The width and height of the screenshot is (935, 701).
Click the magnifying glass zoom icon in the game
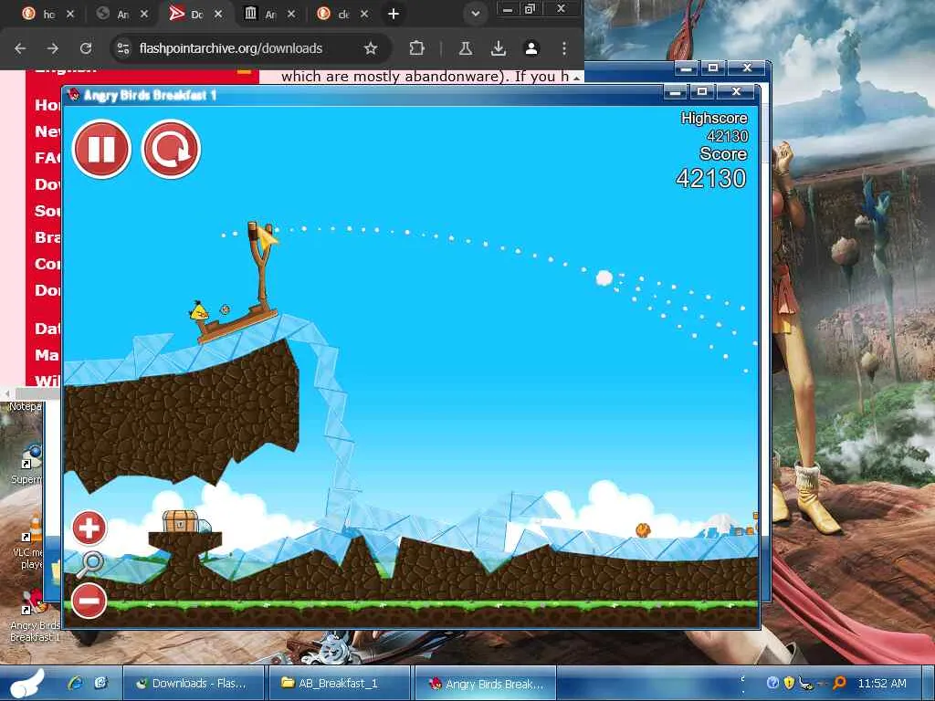[89, 564]
